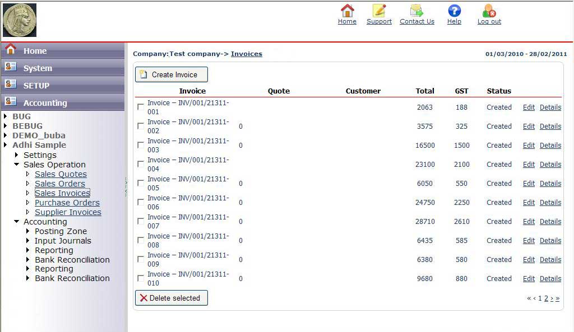This screenshot has width=574, height=332.
Task: Open Sales Invoices in the tree
Action: point(63,193)
